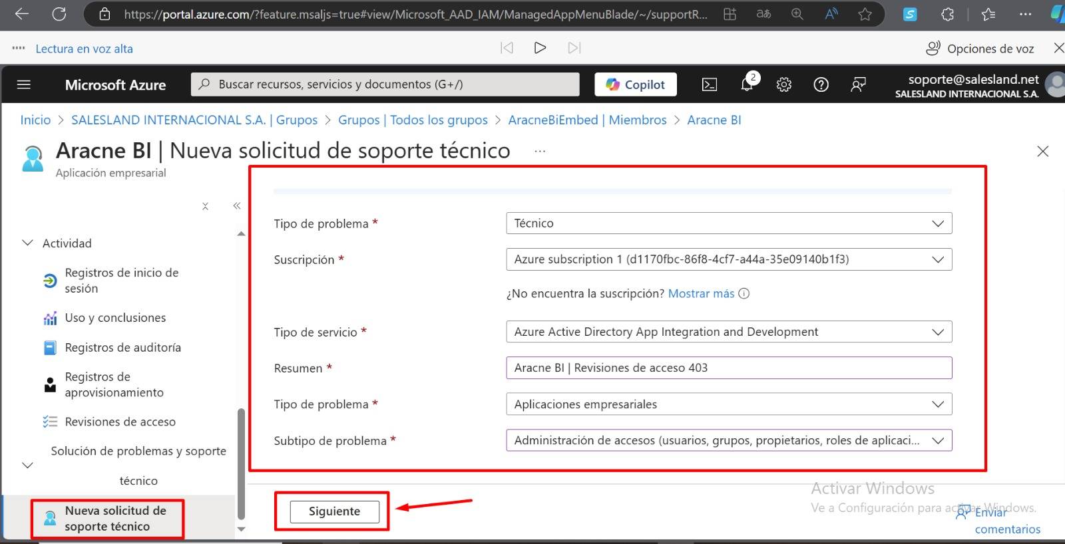The width and height of the screenshot is (1065, 544).
Task: Collapse Solución de problemas y soporte técnico
Action: [27, 466]
